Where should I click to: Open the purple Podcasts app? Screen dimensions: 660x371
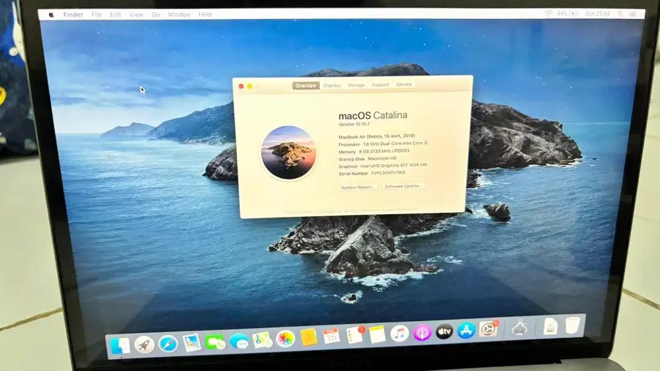coord(422,332)
